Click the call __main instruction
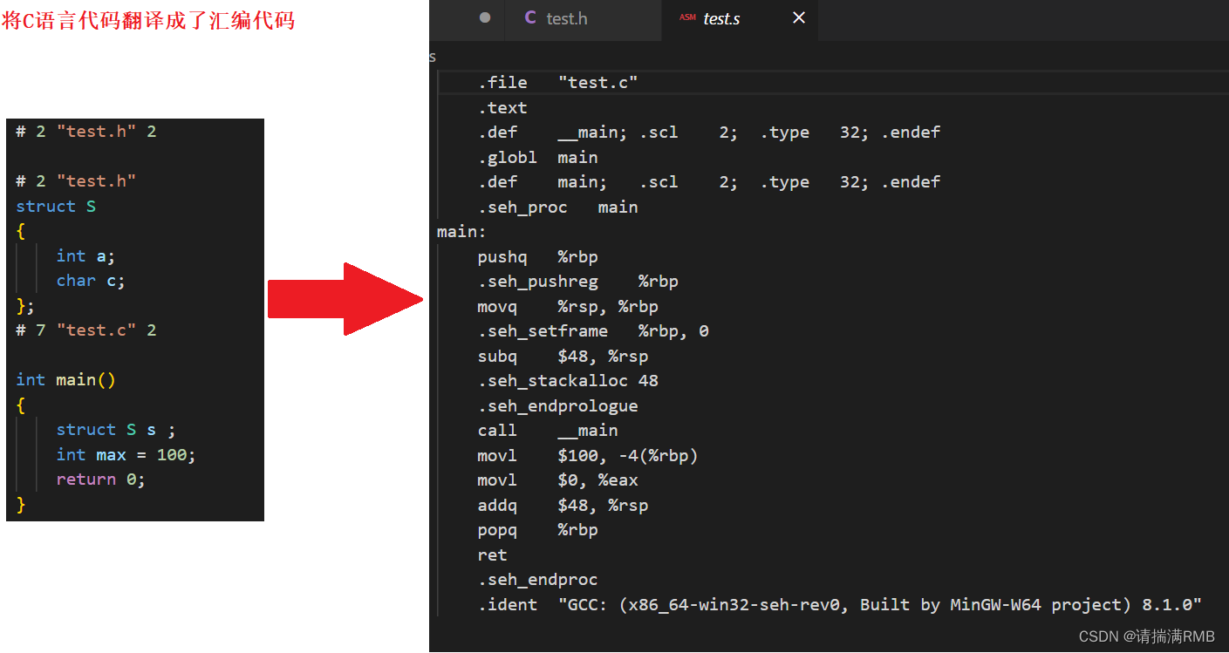 pyautogui.click(x=548, y=431)
